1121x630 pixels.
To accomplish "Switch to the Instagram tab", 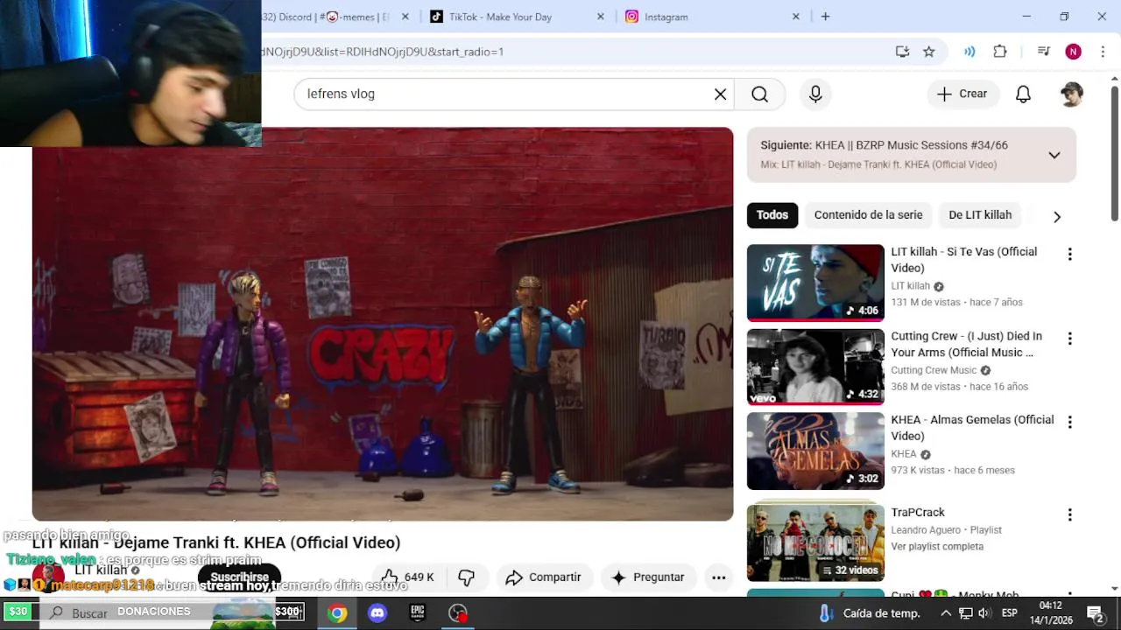I will tap(713, 17).
